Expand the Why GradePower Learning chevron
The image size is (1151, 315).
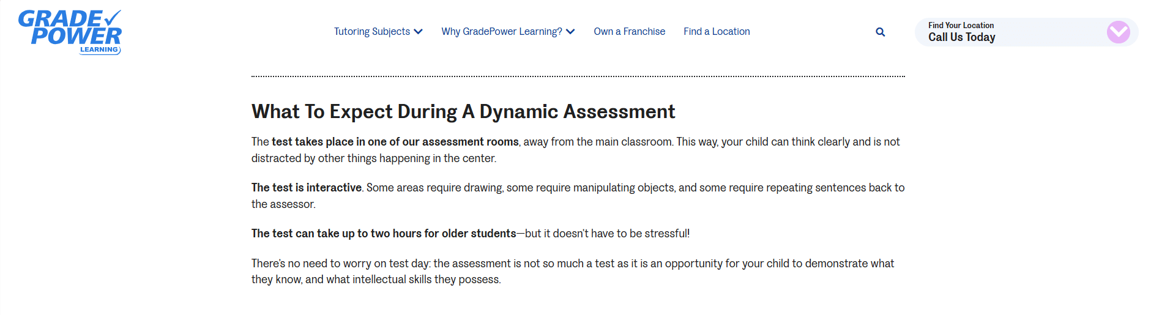coord(570,32)
